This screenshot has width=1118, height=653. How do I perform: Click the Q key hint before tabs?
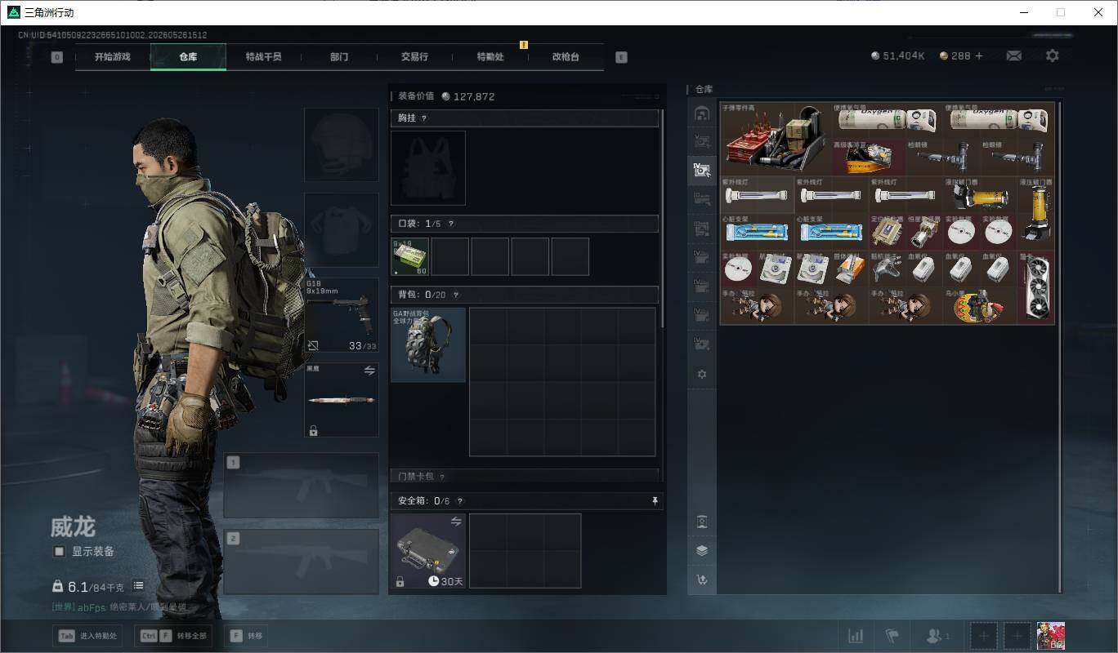56,57
